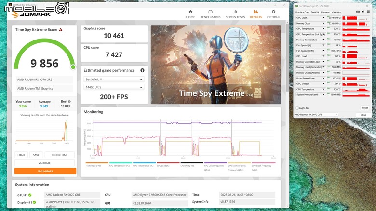This screenshot has width=376, height=211.
Task: Click the SAVE button
Action: [36, 155]
